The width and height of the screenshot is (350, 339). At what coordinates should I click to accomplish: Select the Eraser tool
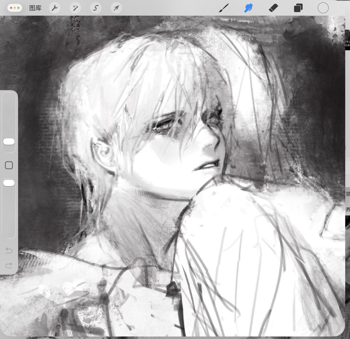point(273,8)
